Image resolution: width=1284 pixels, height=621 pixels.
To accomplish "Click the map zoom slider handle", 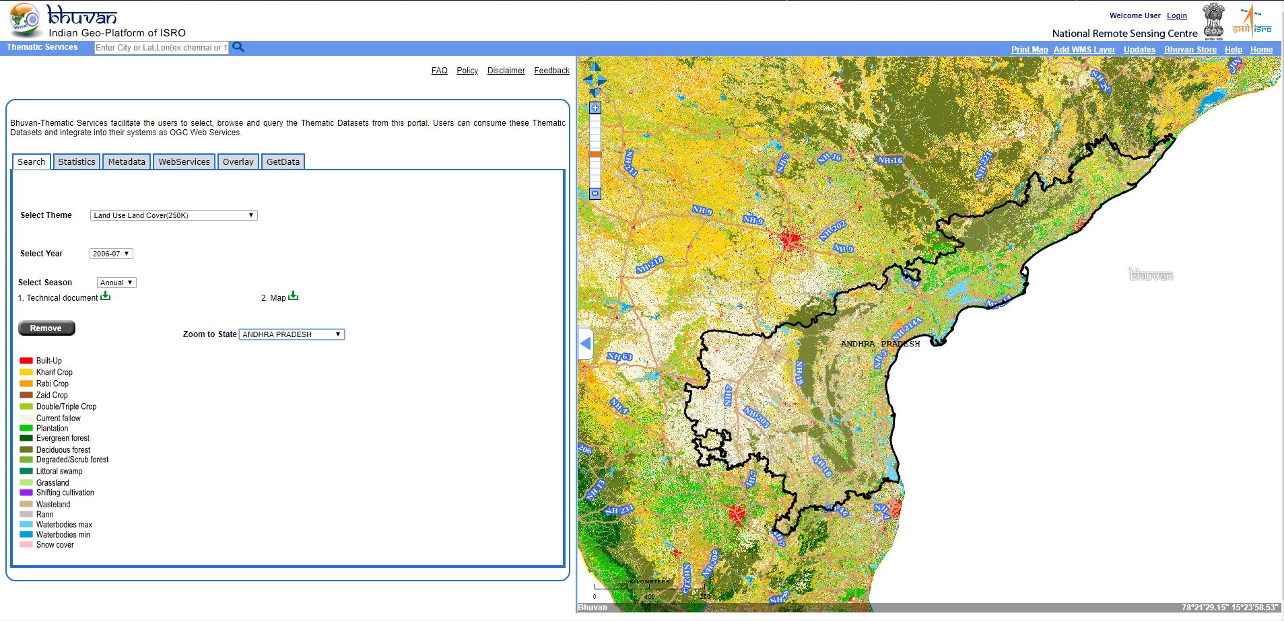I will pos(595,155).
